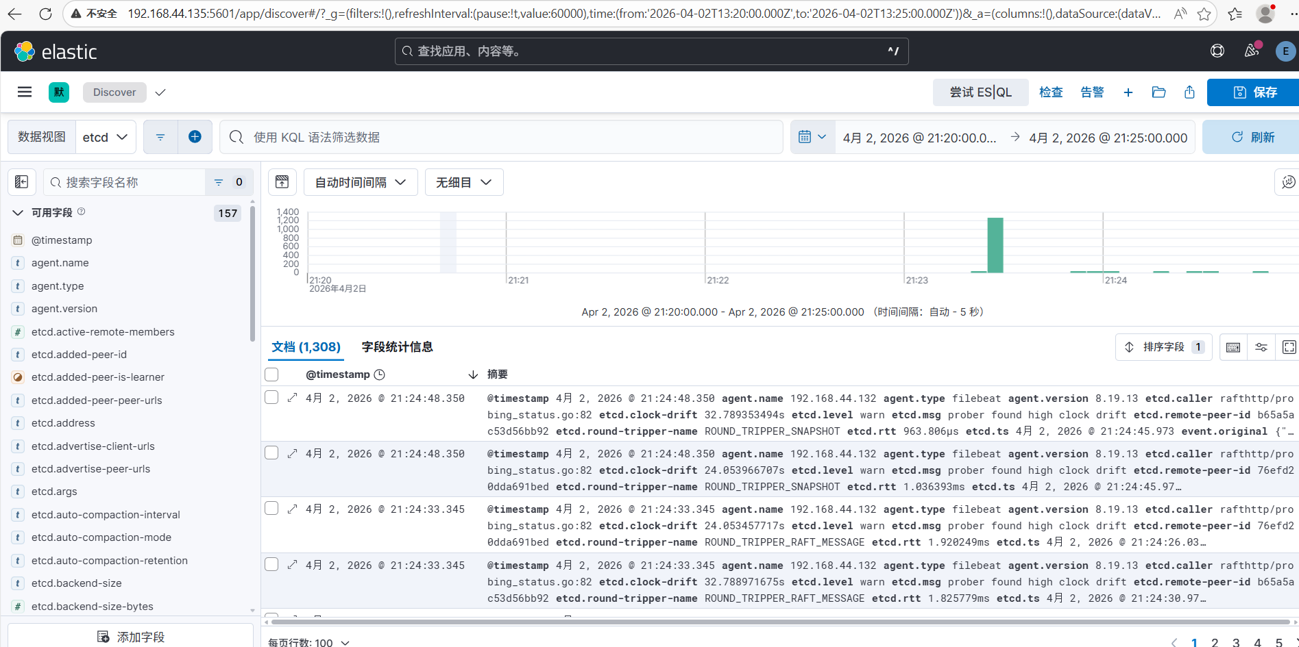Reload the browser page
Screen dimensions: 1299x647
[x=45, y=14]
